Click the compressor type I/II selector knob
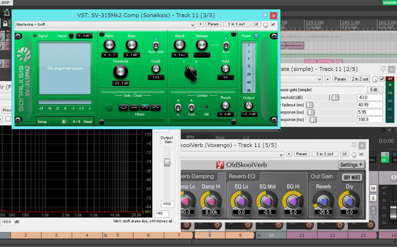The height and width of the screenshot is (247, 397). (x=191, y=73)
